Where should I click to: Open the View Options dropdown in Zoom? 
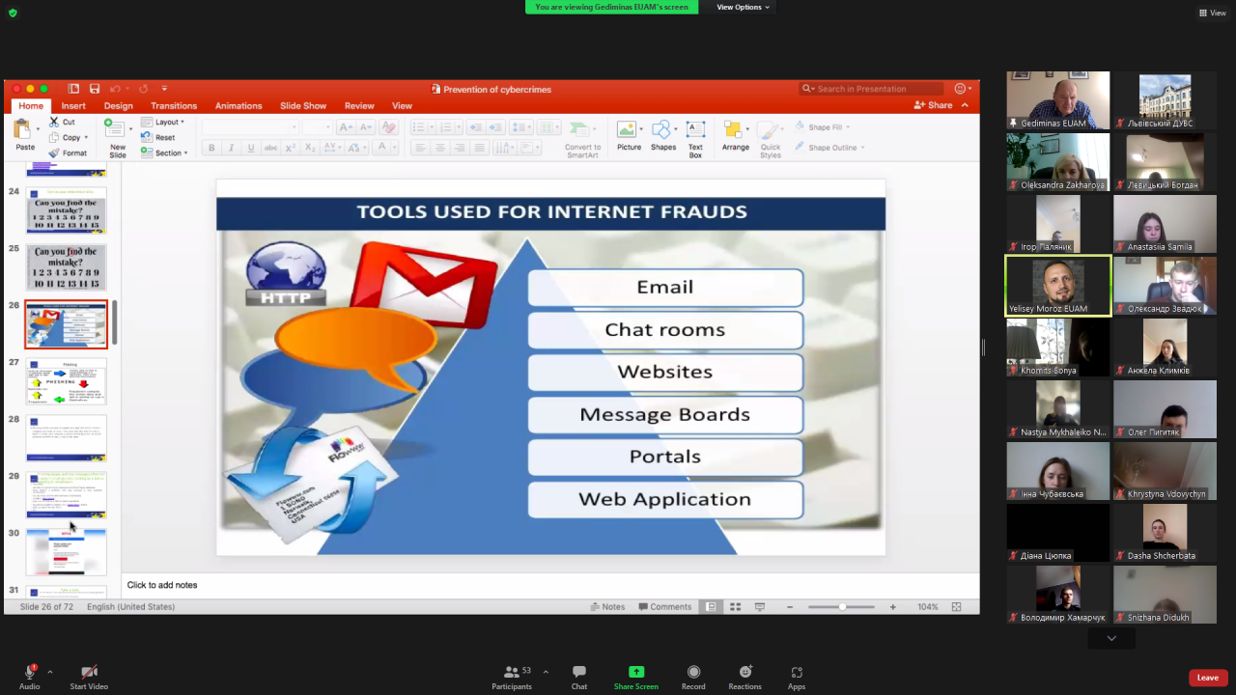tap(743, 7)
